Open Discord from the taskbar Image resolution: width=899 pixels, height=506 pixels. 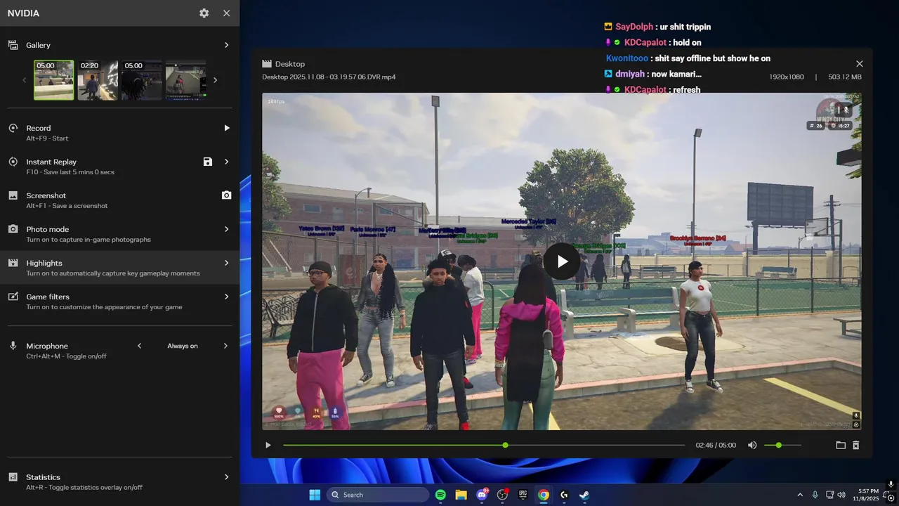(482, 495)
